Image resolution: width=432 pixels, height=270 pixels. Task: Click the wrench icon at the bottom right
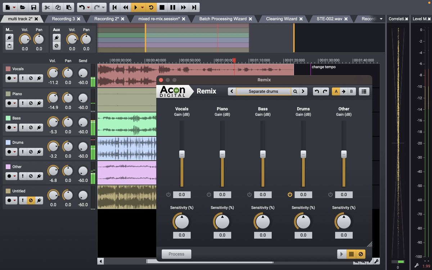(x=377, y=261)
